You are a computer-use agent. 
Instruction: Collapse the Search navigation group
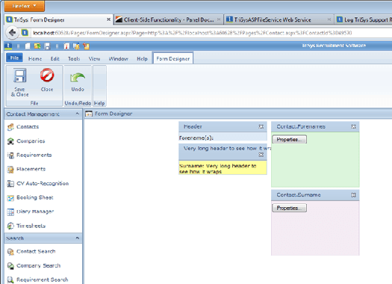[x=77, y=238]
